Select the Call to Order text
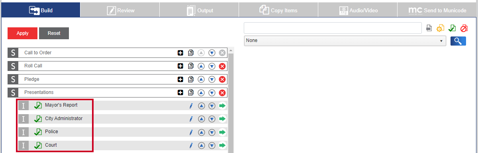478x153 pixels. [x=38, y=53]
